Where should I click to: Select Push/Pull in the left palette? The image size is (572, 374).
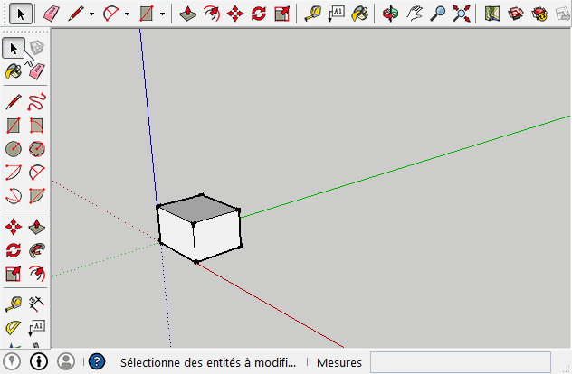(x=37, y=227)
